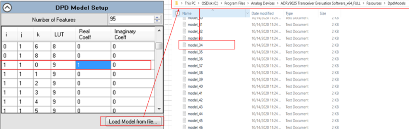Sort files by Type column header
The image size is (409, 129).
coord(289,13)
